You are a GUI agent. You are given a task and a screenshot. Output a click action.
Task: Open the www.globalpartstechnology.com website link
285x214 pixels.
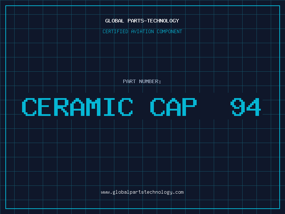click(x=142, y=192)
